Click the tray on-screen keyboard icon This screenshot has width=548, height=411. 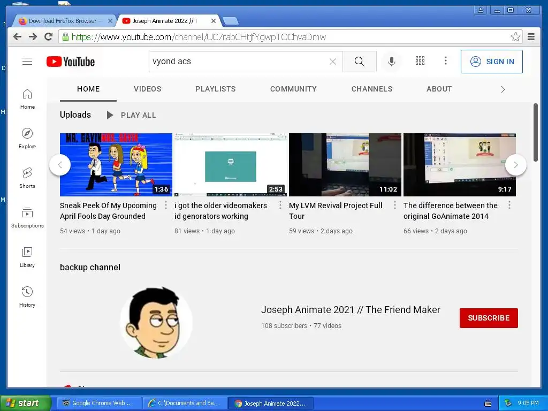click(488, 404)
